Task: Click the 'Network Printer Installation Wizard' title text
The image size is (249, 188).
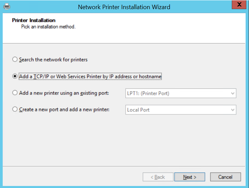Action: (124, 7)
